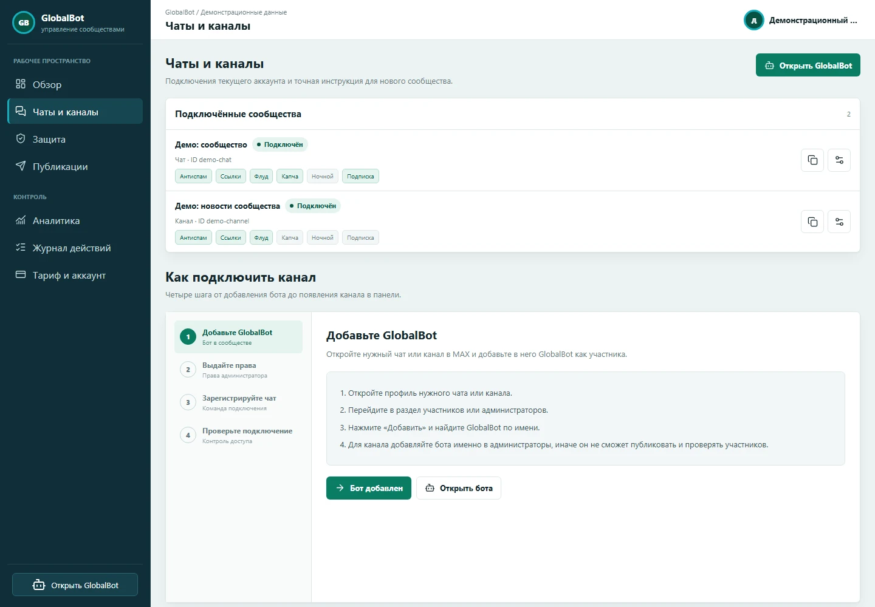Click the Открыть бота button
875x607 pixels.
pos(459,488)
